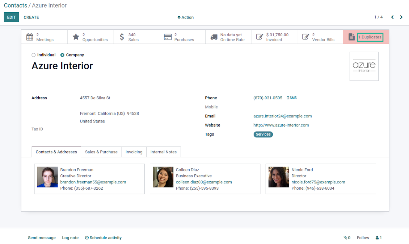
Task: Click the Invoiced pencil-edit icon
Action: (260, 37)
